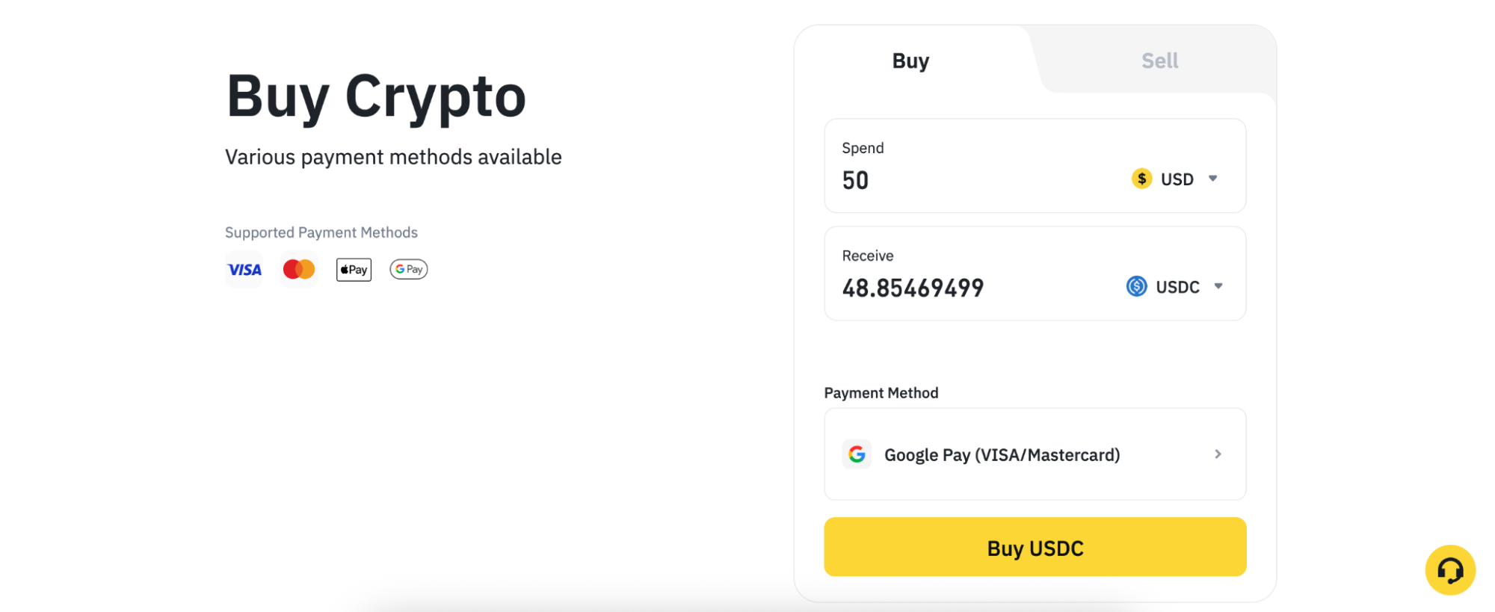The width and height of the screenshot is (1495, 612).
Task: Click the Buy USDC button
Action: click(1035, 547)
